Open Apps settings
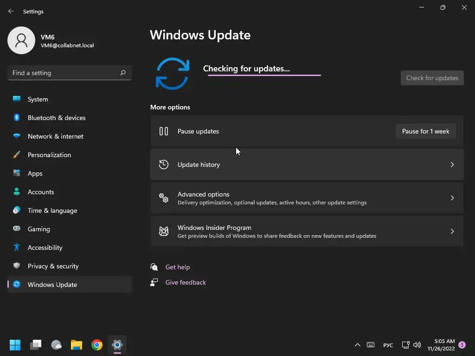This screenshot has width=475, height=356. tap(70, 173)
